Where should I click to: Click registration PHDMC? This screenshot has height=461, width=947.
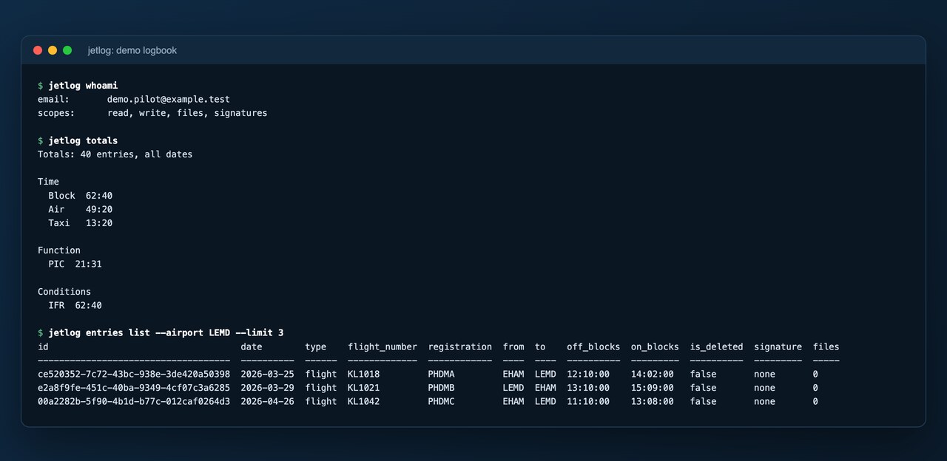pos(442,401)
